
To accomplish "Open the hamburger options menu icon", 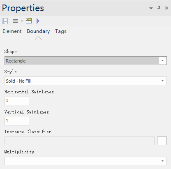I will click(x=15, y=21).
